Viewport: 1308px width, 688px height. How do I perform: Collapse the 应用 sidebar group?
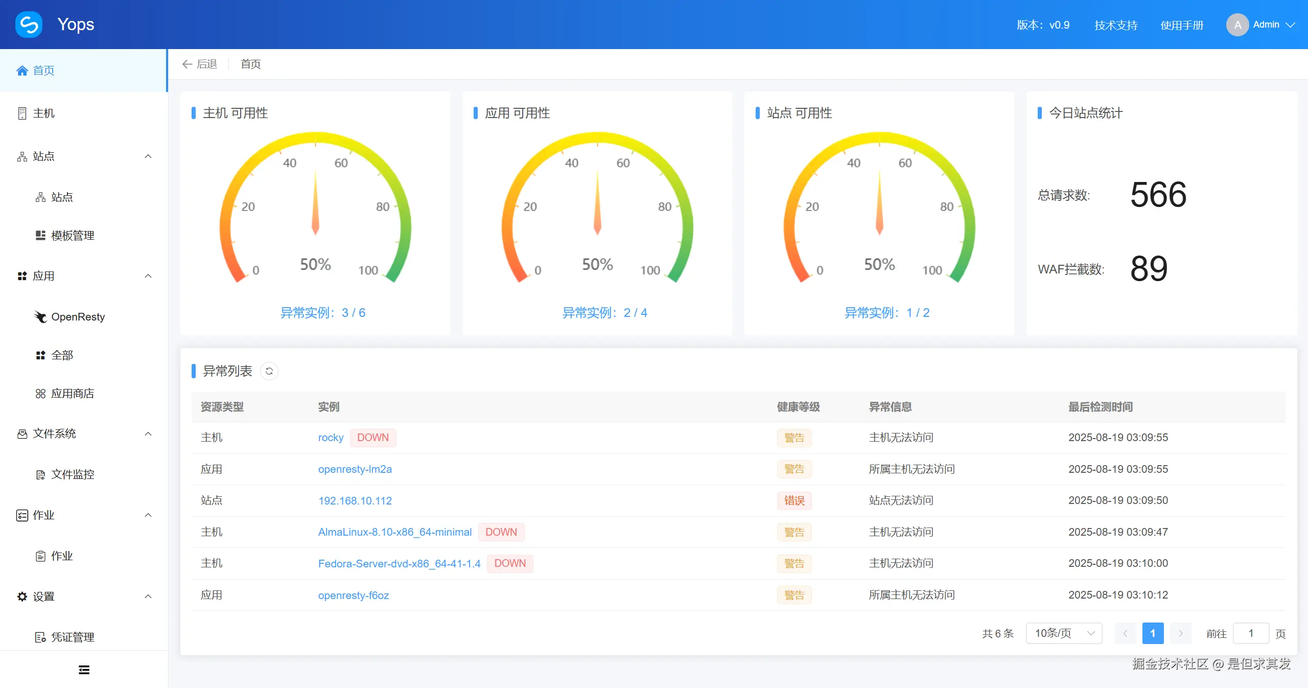148,276
